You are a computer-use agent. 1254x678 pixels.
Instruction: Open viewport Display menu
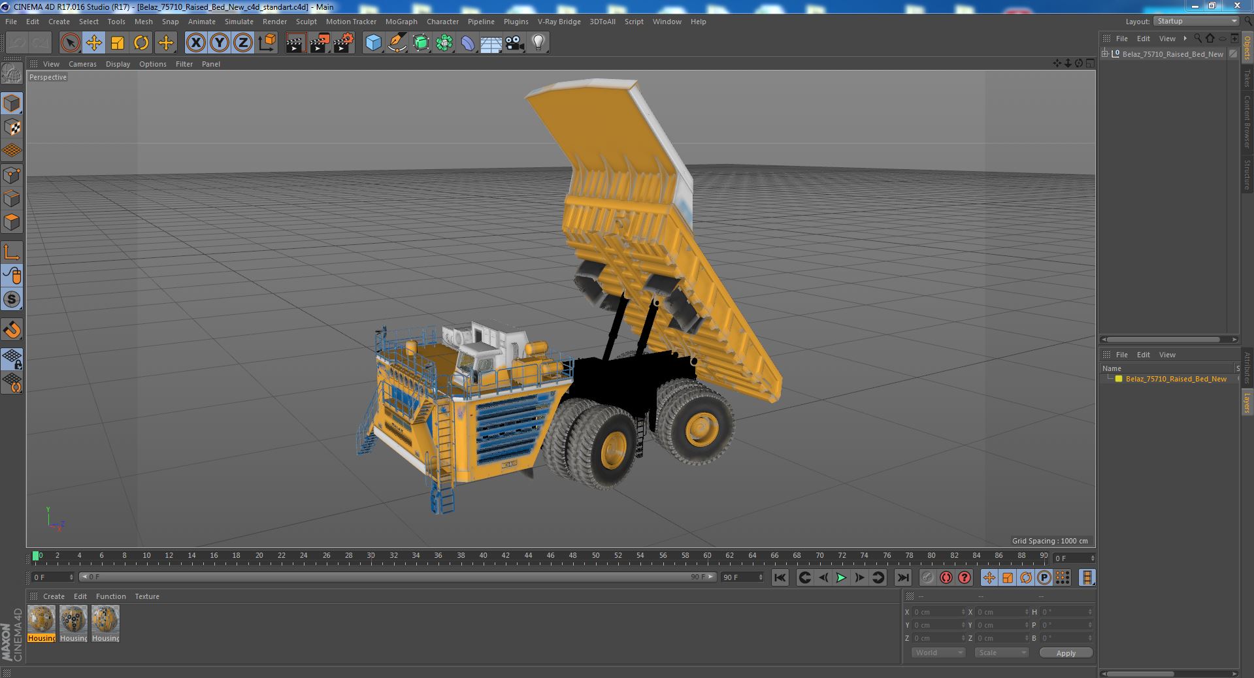click(118, 64)
